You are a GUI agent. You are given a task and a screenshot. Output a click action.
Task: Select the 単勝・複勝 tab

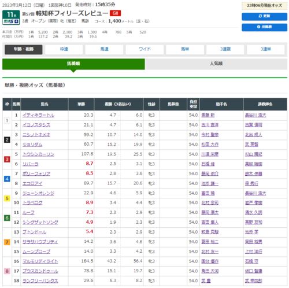click(24, 49)
